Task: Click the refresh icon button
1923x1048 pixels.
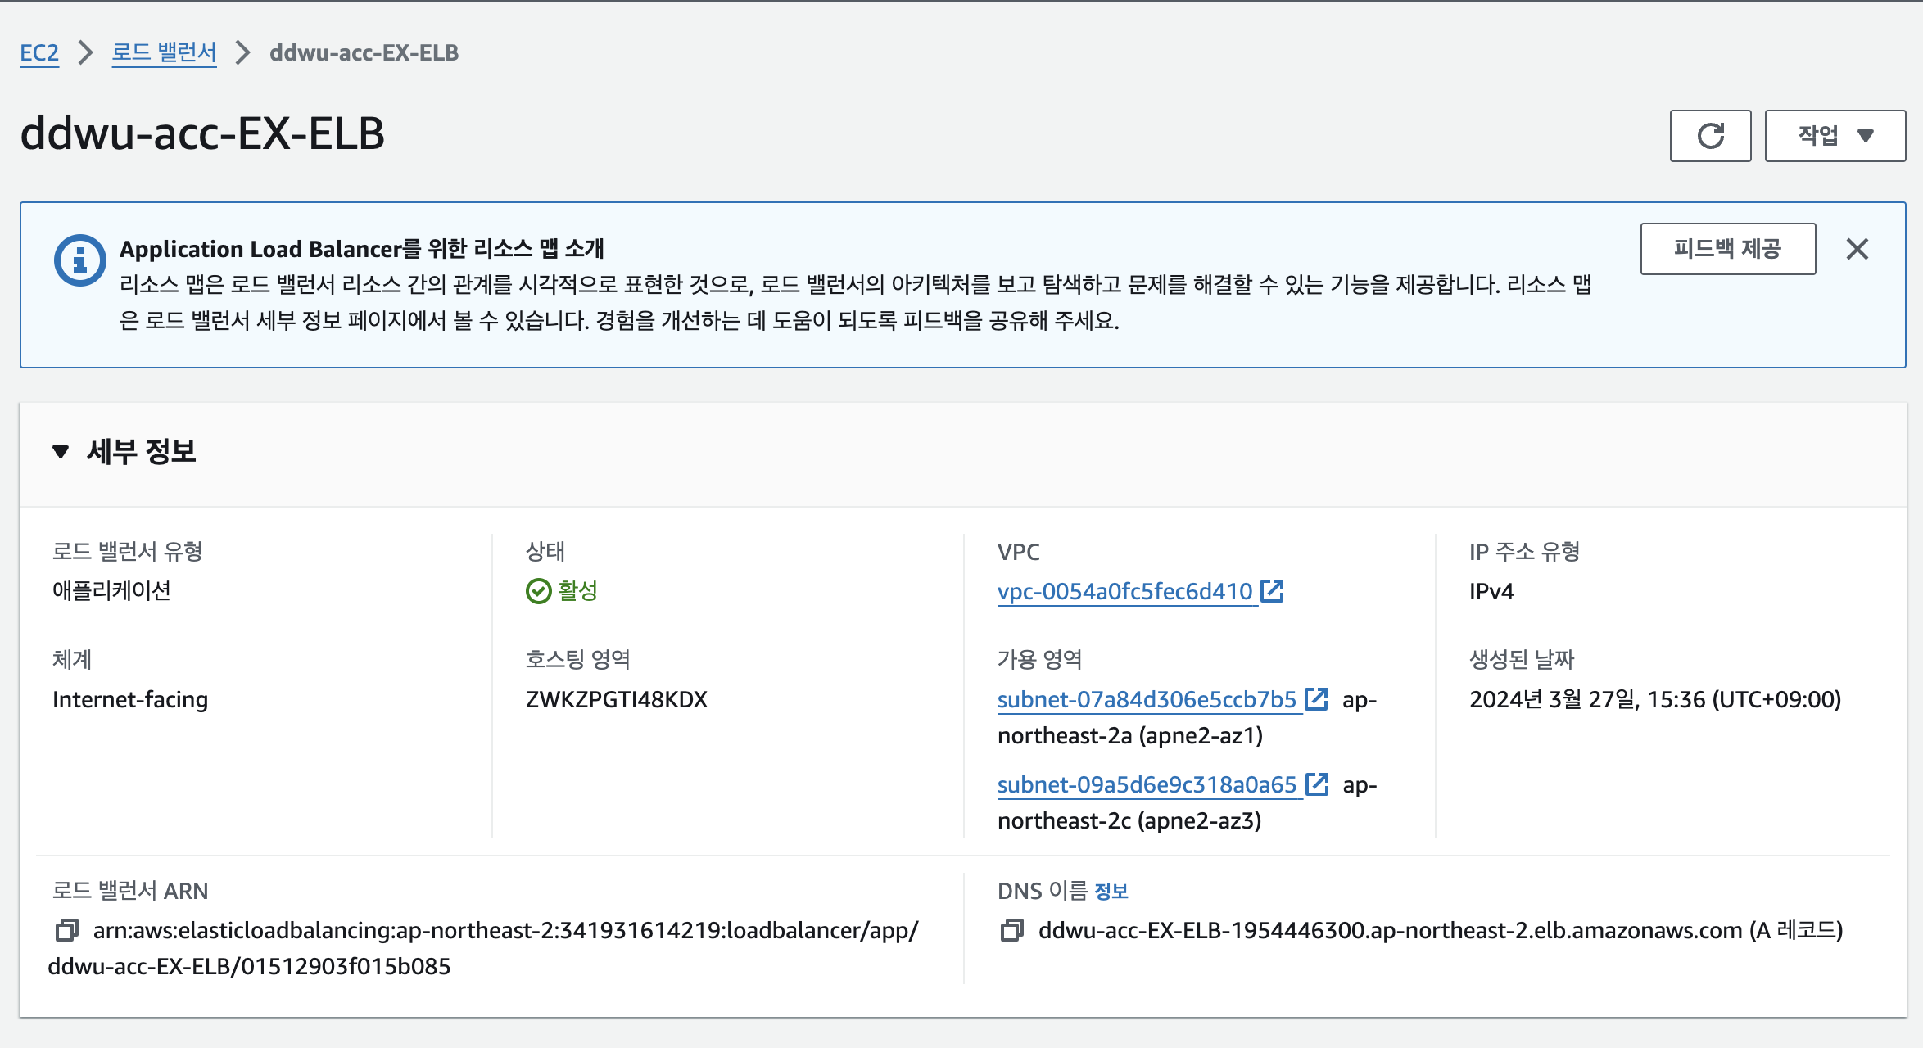Action: pyautogui.click(x=1710, y=136)
